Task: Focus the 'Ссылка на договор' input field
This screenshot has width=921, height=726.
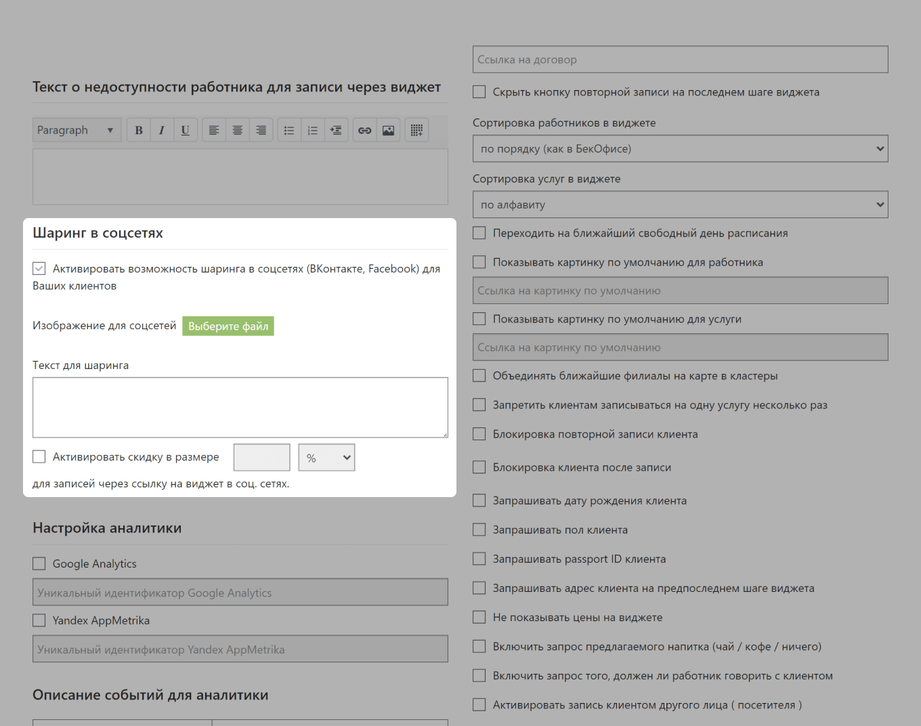Action: point(680,60)
